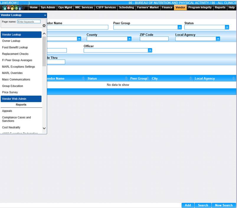Screen dimensions: 237x208
Task: Open the WIC Services menu
Action: click(x=84, y=7)
